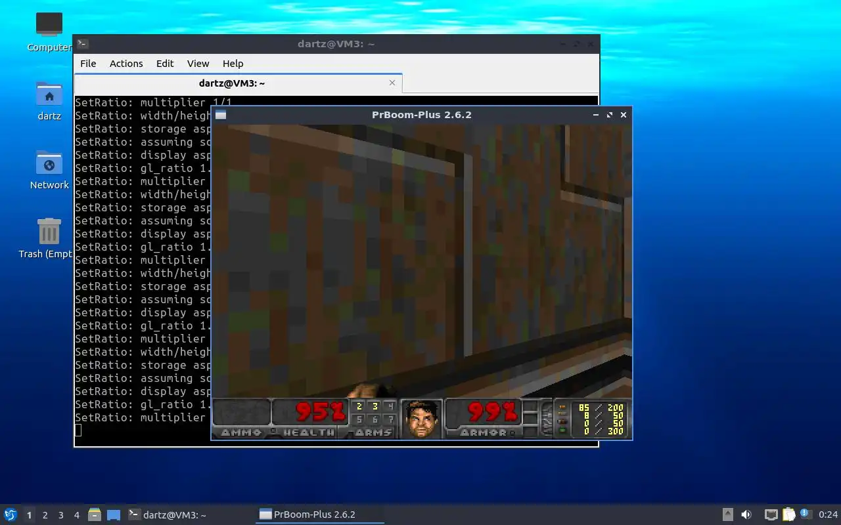This screenshot has width=841, height=525.
Task: Open the View menu in terminal
Action: [x=198, y=64]
